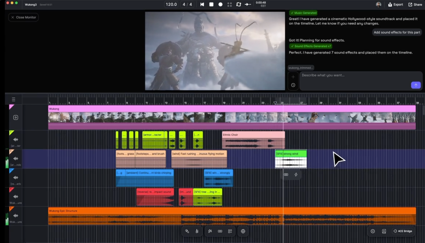Select track 1 waveform icon
The image size is (425, 243).
click(16, 139)
